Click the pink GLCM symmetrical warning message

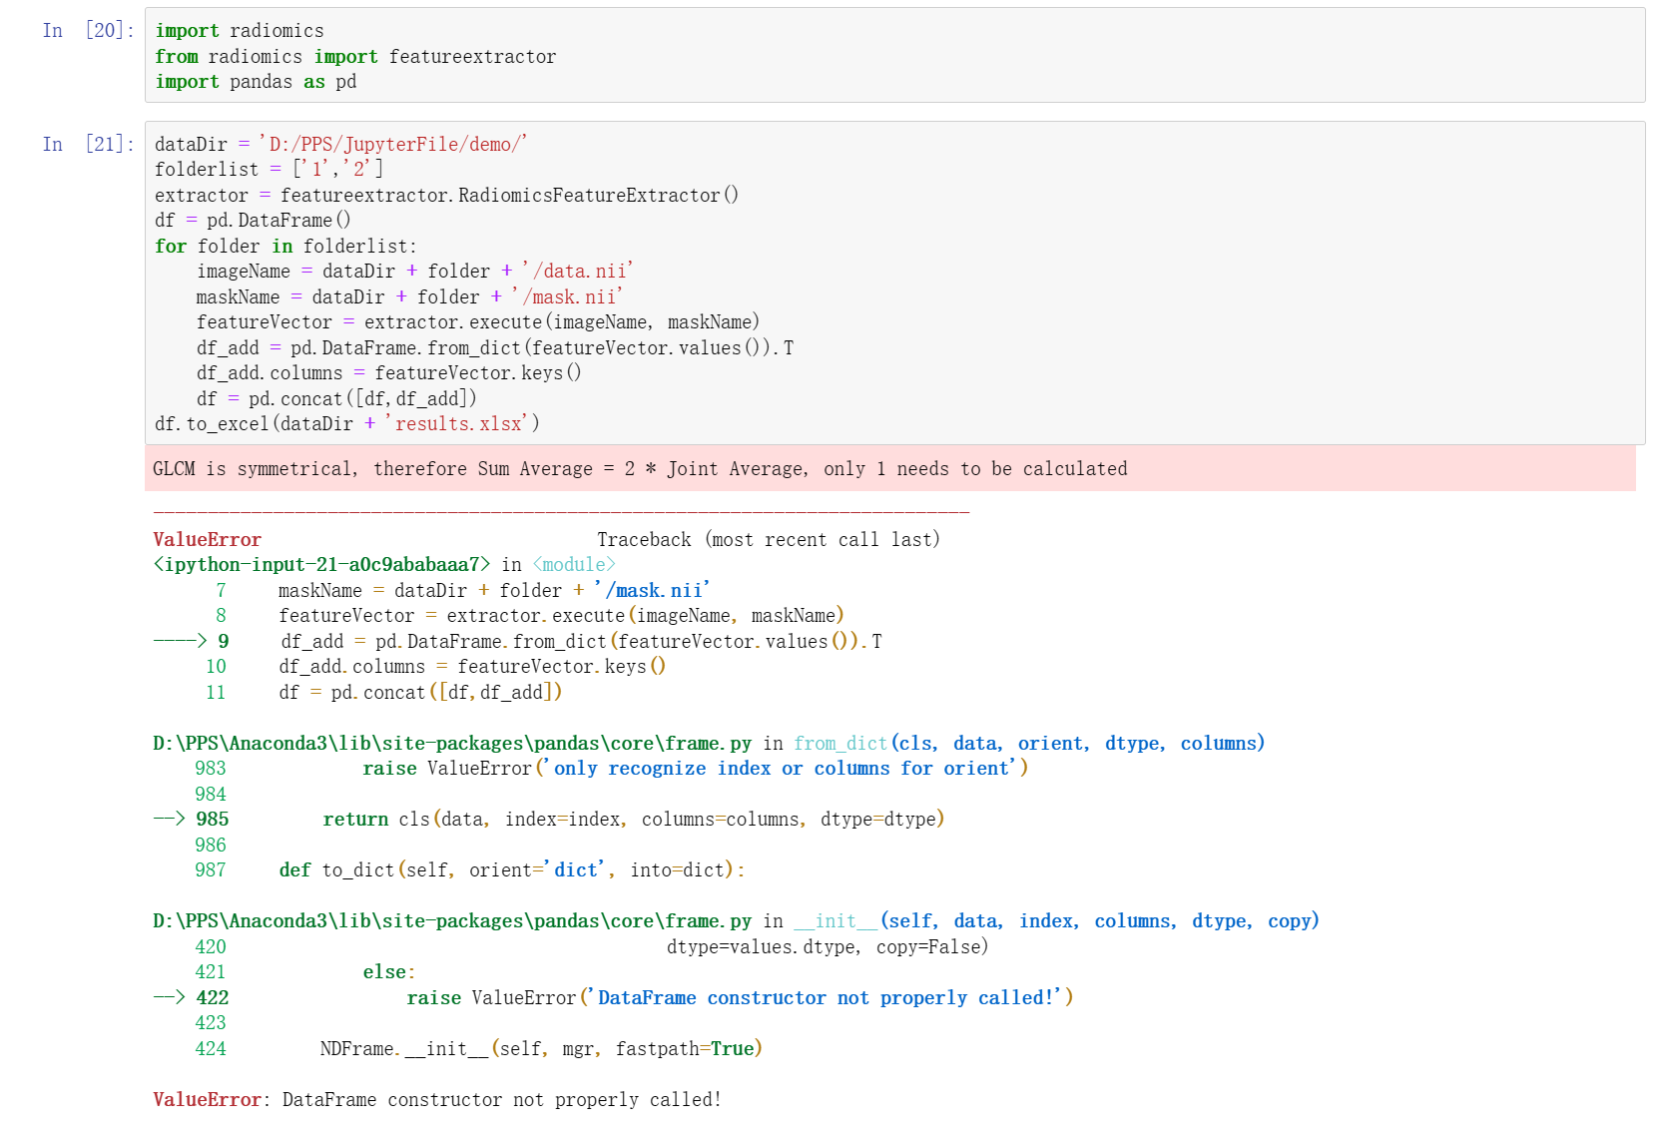[x=640, y=469]
